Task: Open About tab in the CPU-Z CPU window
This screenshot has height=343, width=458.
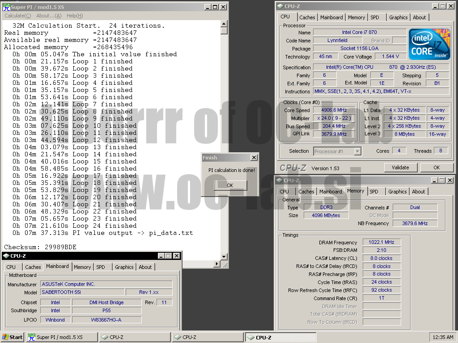Action: [419, 17]
